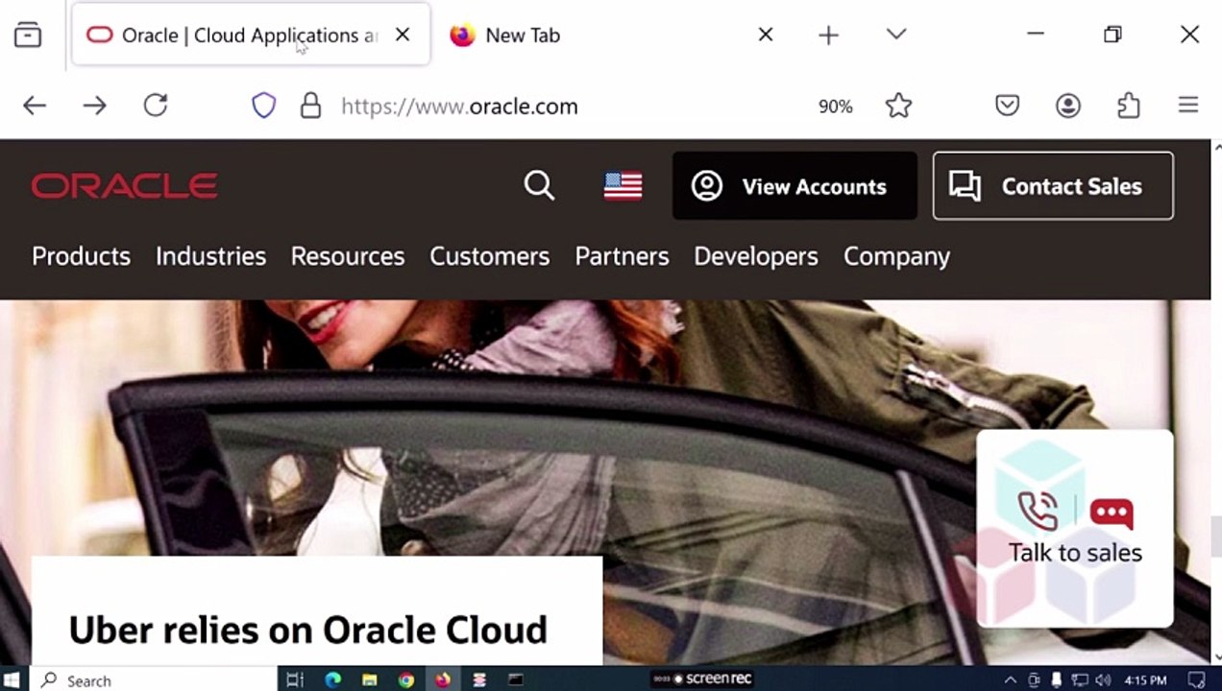
Task: Open Products menu
Action: [81, 256]
